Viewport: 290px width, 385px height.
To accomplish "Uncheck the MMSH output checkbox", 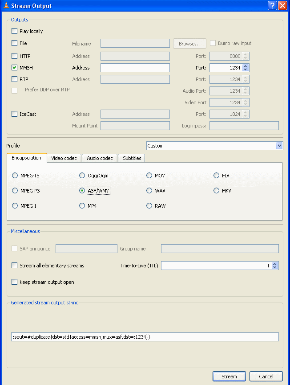I will pyautogui.click(x=15, y=68).
